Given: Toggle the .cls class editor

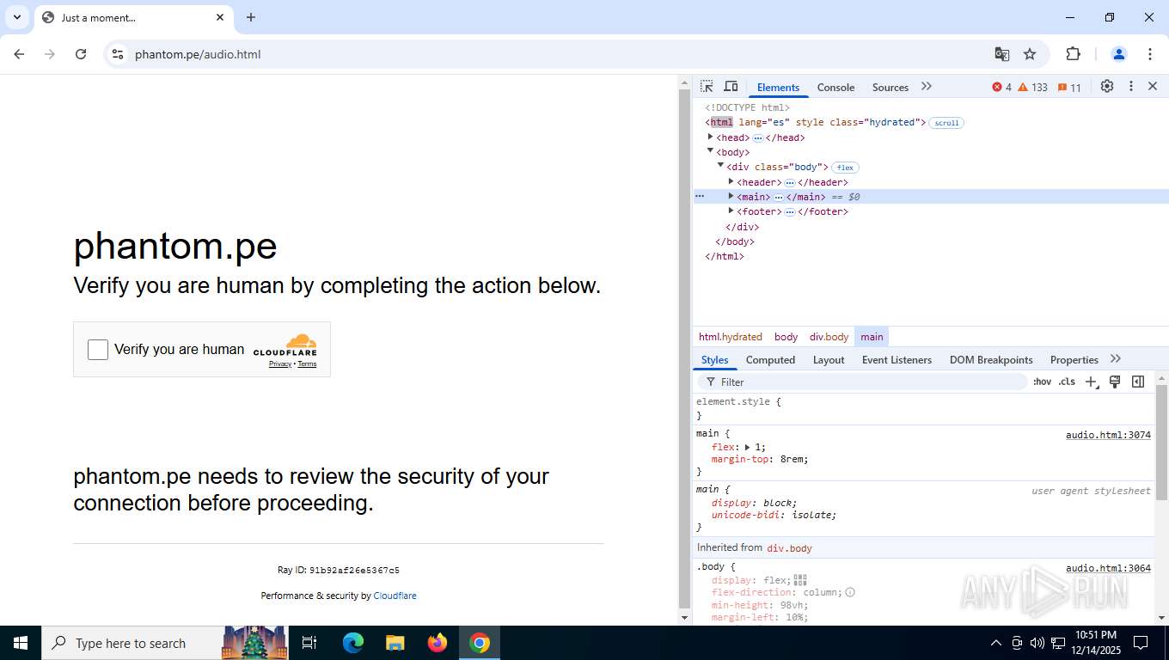Looking at the screenshot, I should click(1067, 382).
